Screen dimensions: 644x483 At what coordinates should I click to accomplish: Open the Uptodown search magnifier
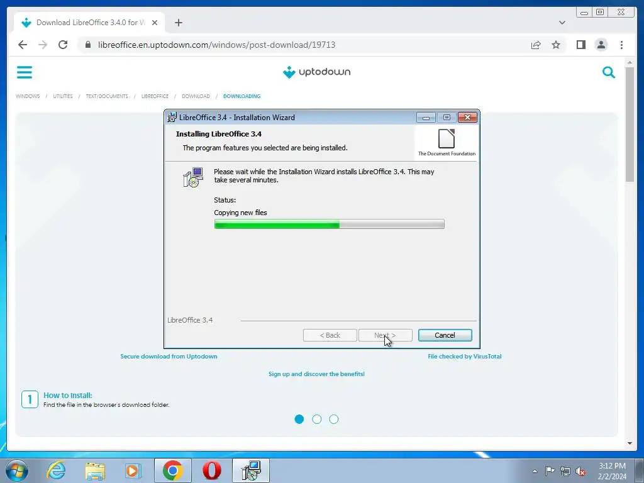(x=608, y=73)
